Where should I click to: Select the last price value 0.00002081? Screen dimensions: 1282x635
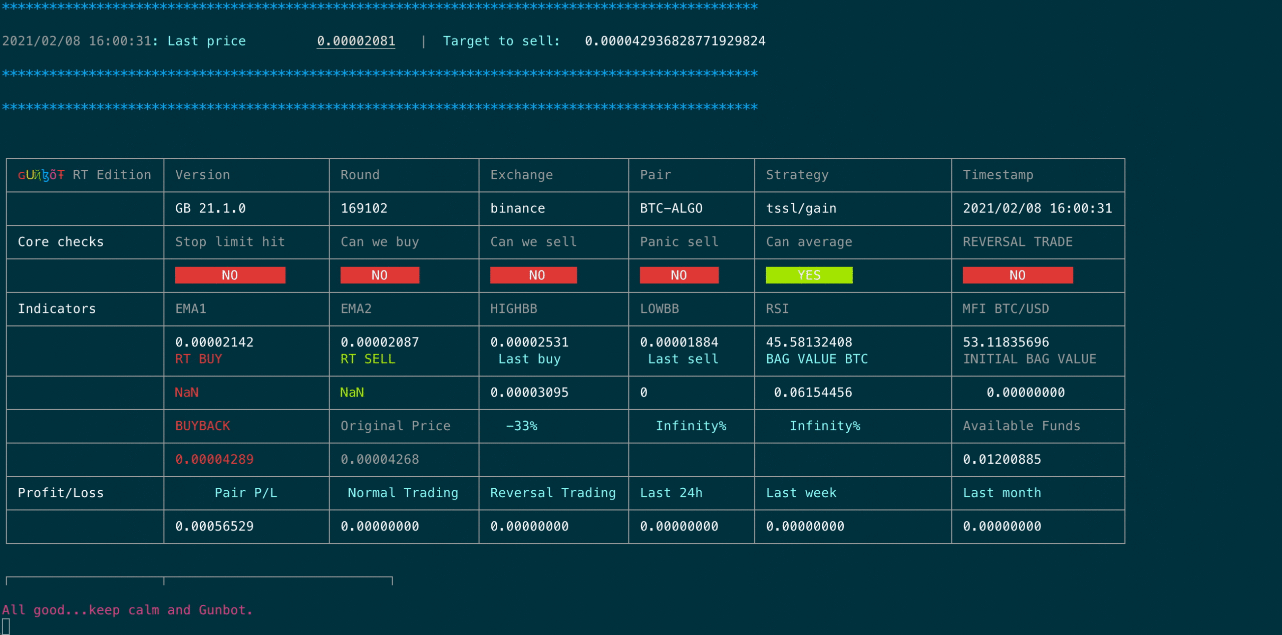pos(356,41)
